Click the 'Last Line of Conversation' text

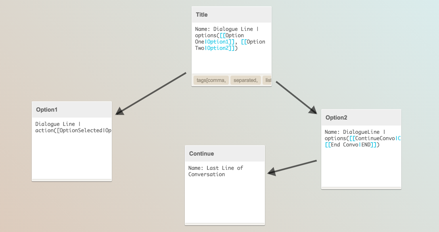pyautogui.click(x=216, y=171)
